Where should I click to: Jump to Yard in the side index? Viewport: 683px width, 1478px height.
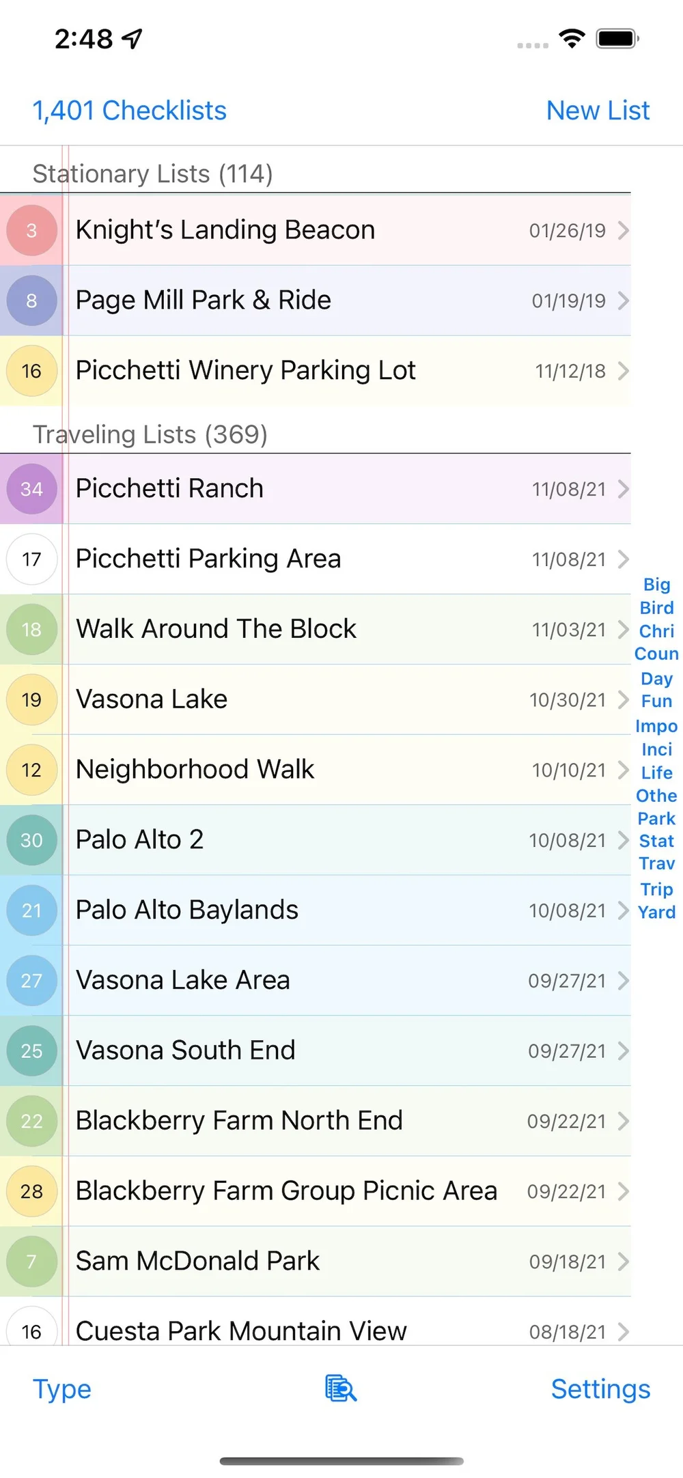pyautogui.click(x=656, y=912)
